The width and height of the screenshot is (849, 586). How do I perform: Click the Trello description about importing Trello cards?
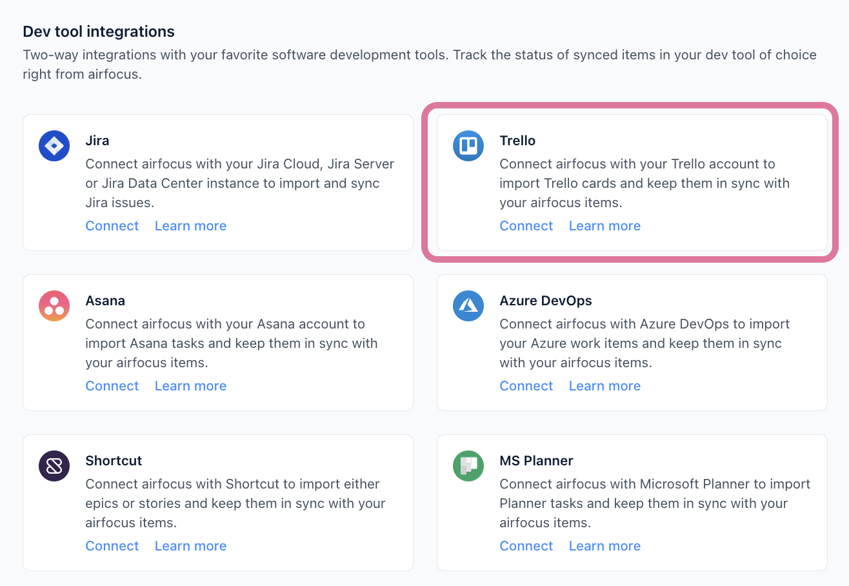pos(644,183)
